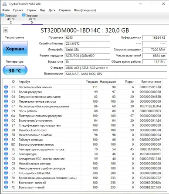Click status icon for attribute 03 Время раскрутки
Image resolution: width=169 pixels, height=194 pixels.
6,92
